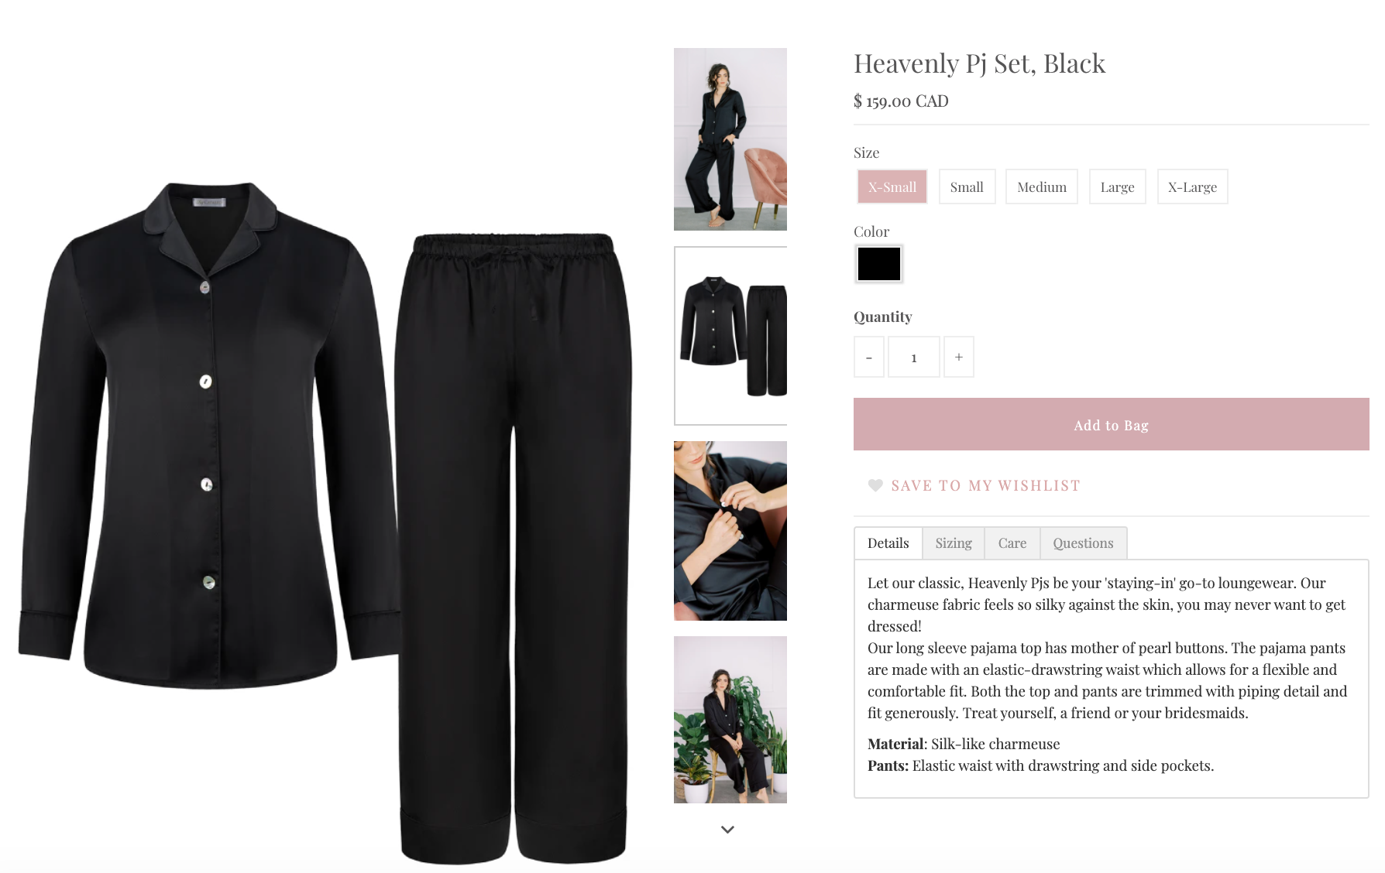Screen dimensions: 1385x873
Task: Choose the Medium size option
Action: coord(1042,187)
